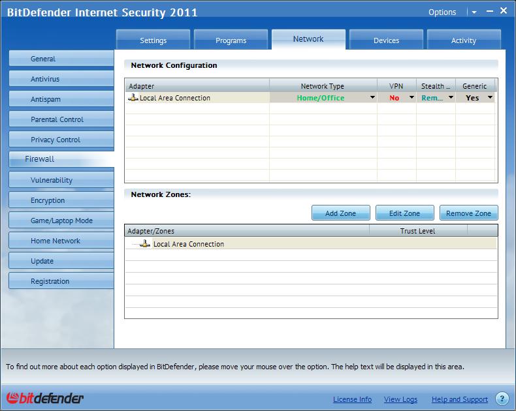Open the Stealth mode dropdown arrow
Screen dimensions: 516x411
click(x=451, y=97)
